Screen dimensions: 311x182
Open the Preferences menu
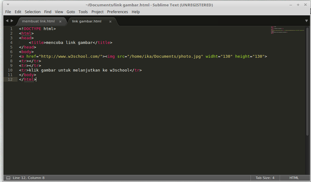(117, 12)
